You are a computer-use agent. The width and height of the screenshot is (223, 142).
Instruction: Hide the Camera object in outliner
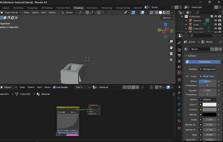click(215, 20)
